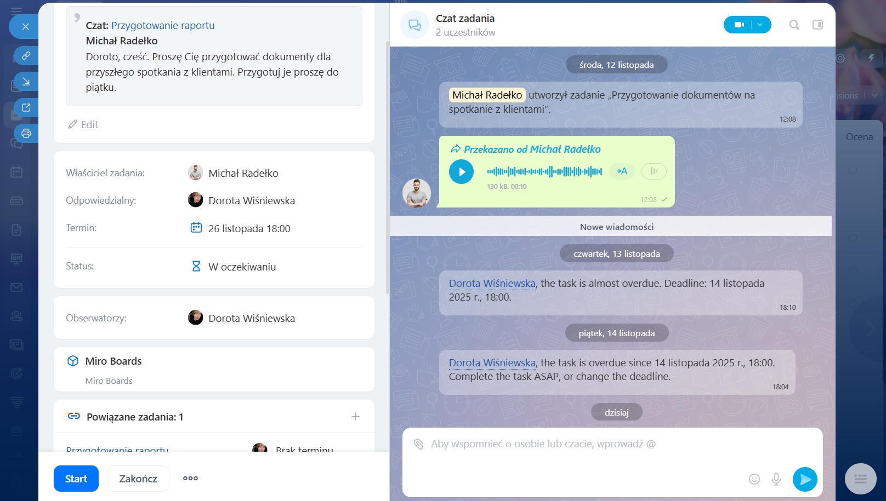Open the floating menu button at bottom right
Screen dimensions: 886x501
861,479
